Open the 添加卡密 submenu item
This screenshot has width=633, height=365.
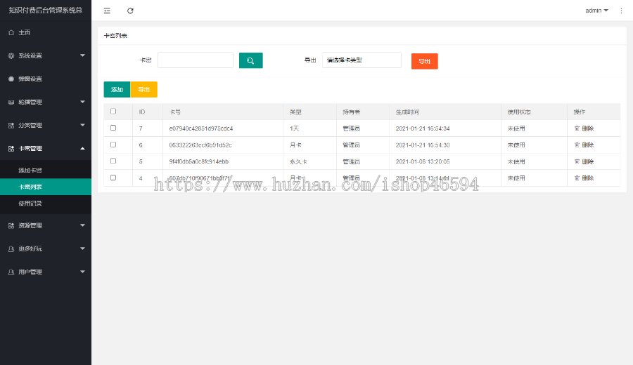30,171
